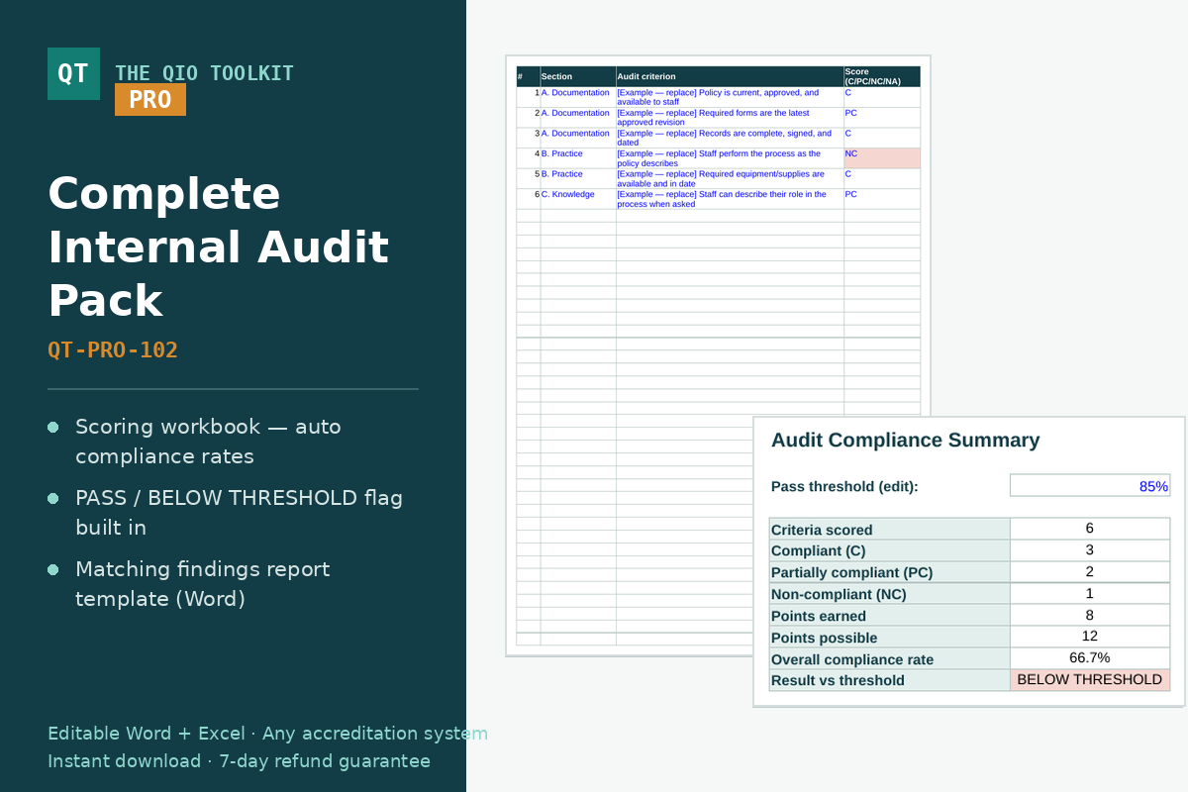Click the 'Overall compliance rate' label
The image size is (1188, 792).
coord(889,658)
